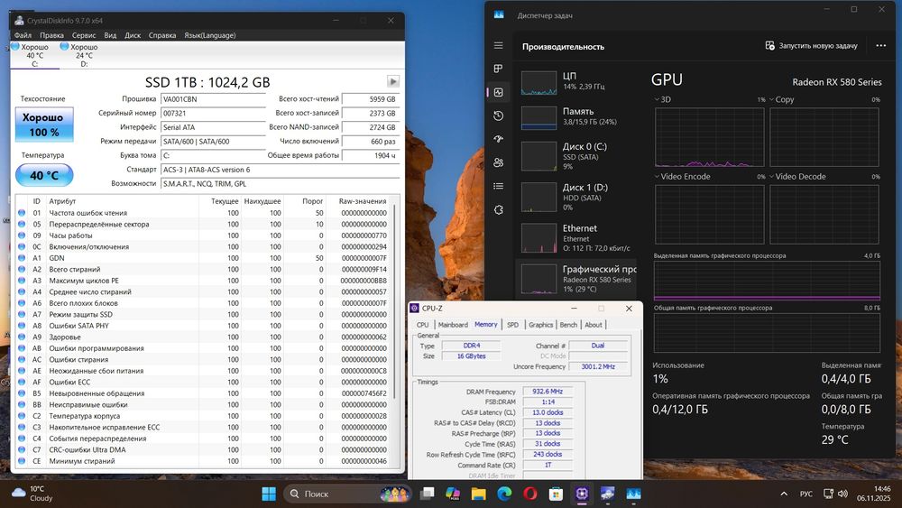Open the Task Manager hamburger navigation menu

tap(498, 45)
